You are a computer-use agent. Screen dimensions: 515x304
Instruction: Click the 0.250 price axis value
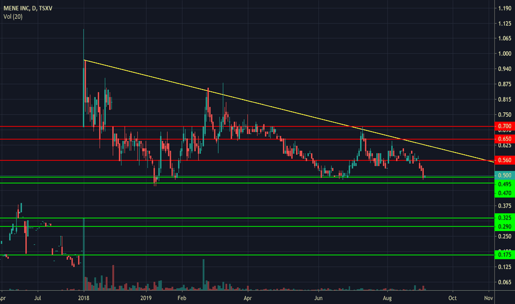(x=505, y=237)
